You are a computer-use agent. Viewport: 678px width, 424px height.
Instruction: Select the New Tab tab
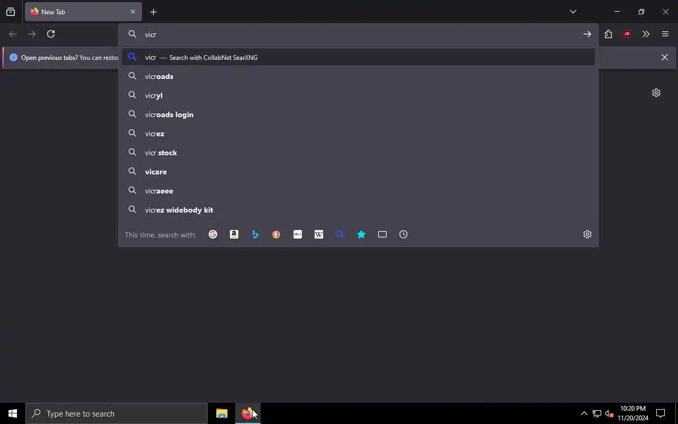[83, 12]
